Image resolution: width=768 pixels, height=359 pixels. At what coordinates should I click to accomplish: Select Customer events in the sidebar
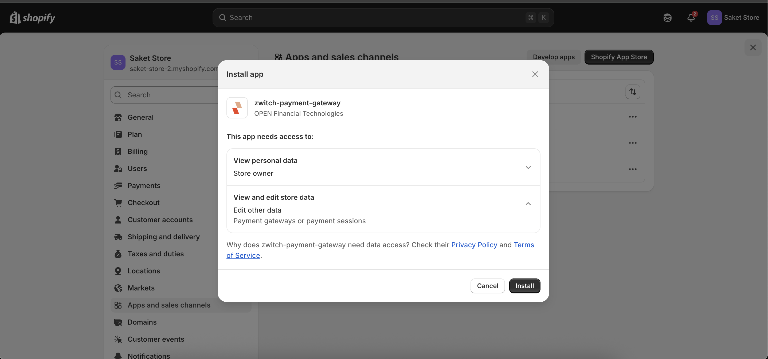click(x=156, y=339)
